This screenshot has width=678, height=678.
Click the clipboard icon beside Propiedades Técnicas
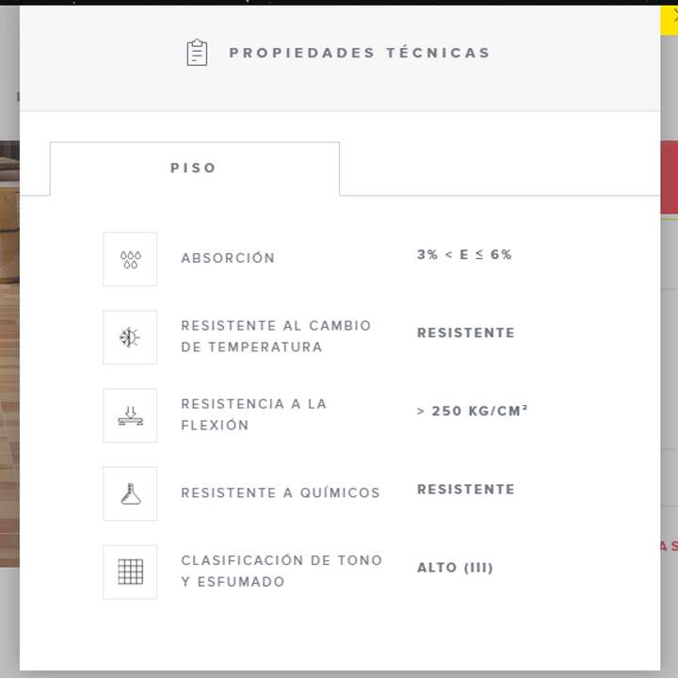coord(197,53)
